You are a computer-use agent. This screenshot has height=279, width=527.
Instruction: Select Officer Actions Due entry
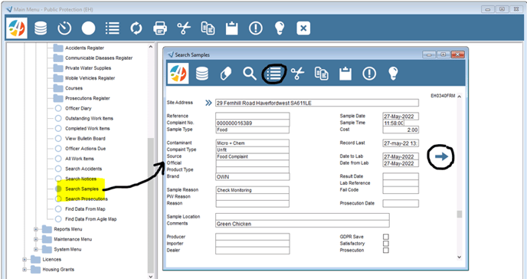click(85, 149)
